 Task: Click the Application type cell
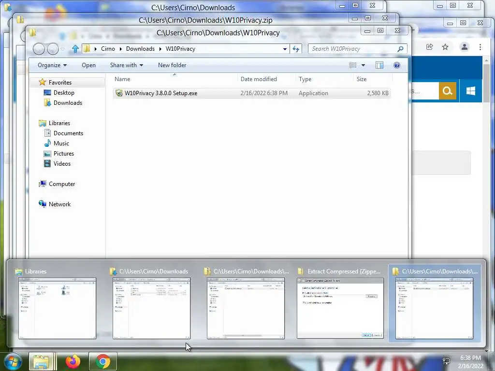click(313, 93)
